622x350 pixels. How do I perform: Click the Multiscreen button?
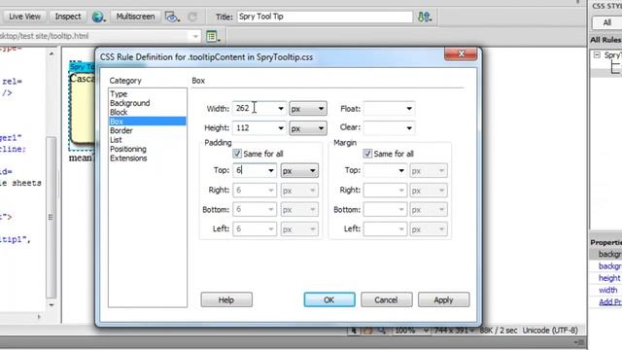point(135,17)
